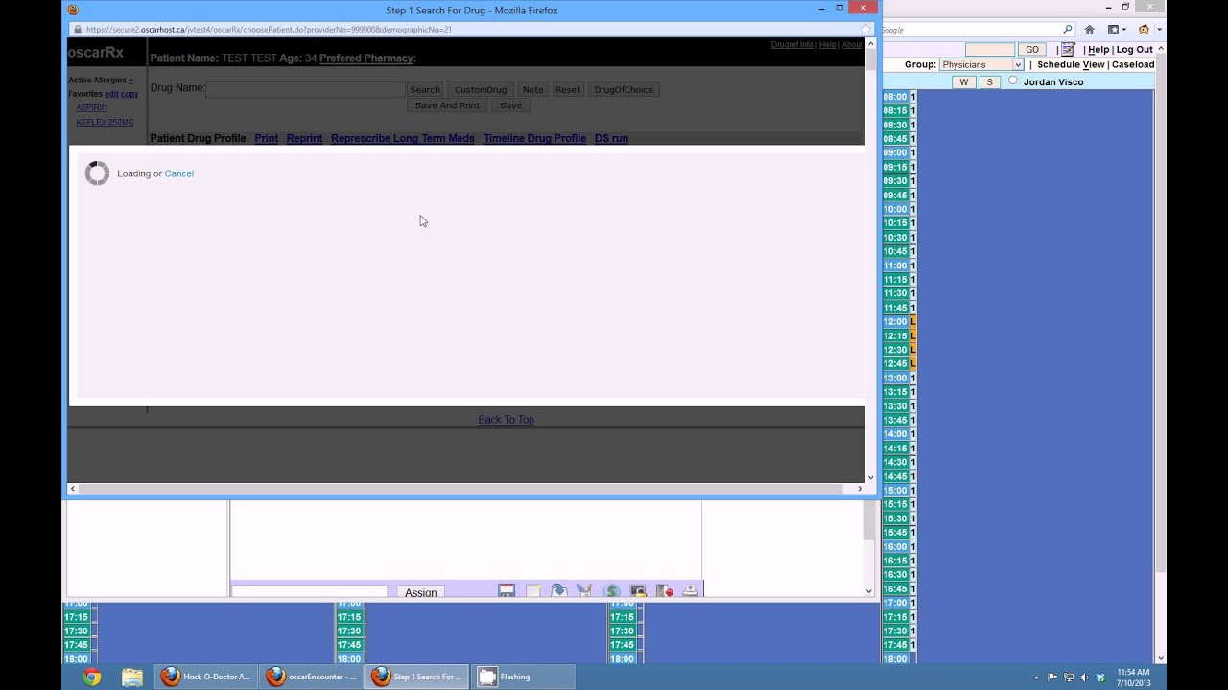Click the Prefered Pharmacy link
Viewport: 1228px width, 690px height.
click(366, 58)
